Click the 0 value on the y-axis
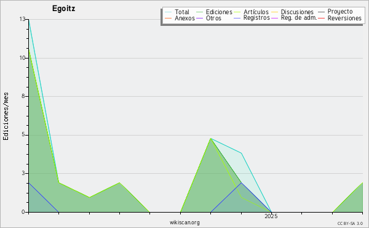This screenshot has width=369, height=228. [x=23, y=212]
